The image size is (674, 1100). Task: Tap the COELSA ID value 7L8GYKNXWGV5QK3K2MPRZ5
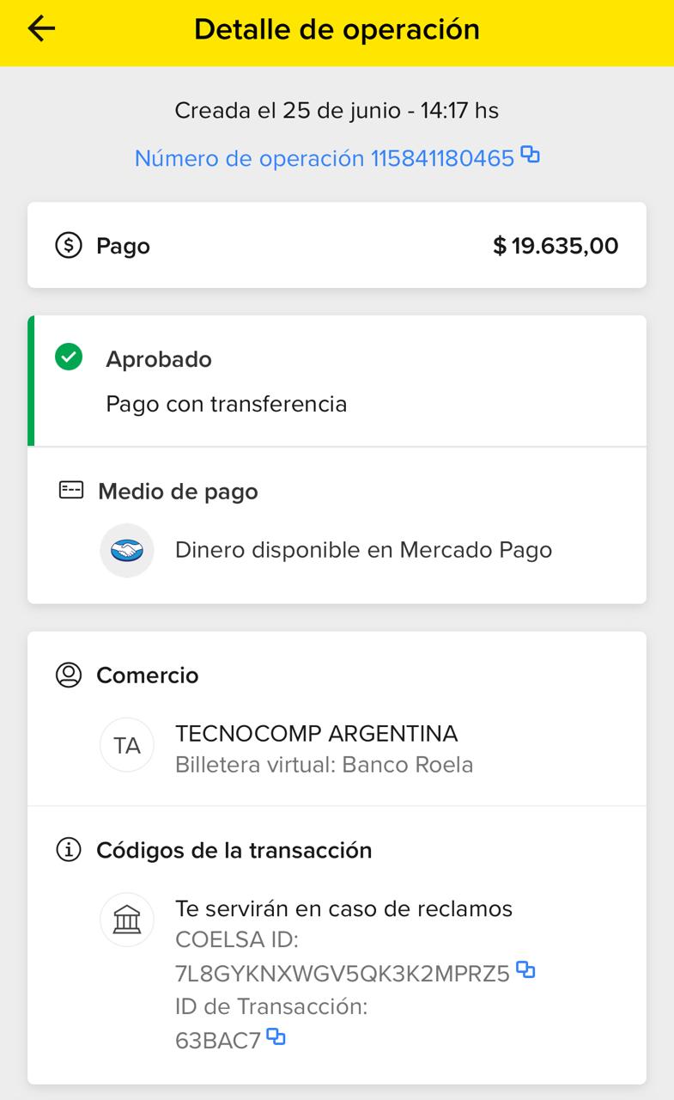(x=342, y=973)
